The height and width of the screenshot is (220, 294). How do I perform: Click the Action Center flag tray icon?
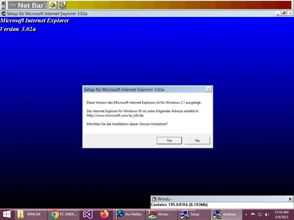[x=253, y=214]
